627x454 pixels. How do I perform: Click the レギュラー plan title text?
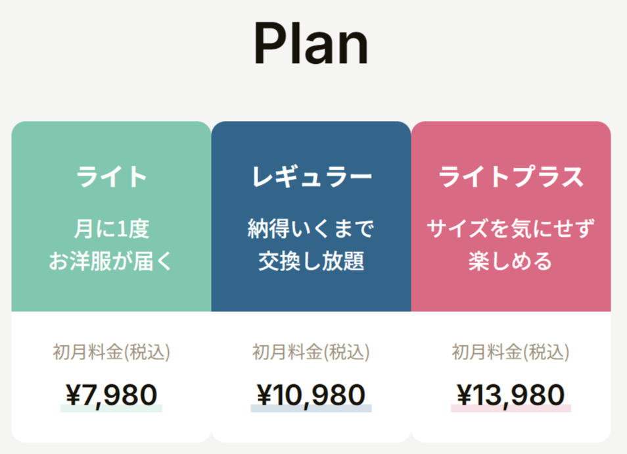[x=312, y=176]
